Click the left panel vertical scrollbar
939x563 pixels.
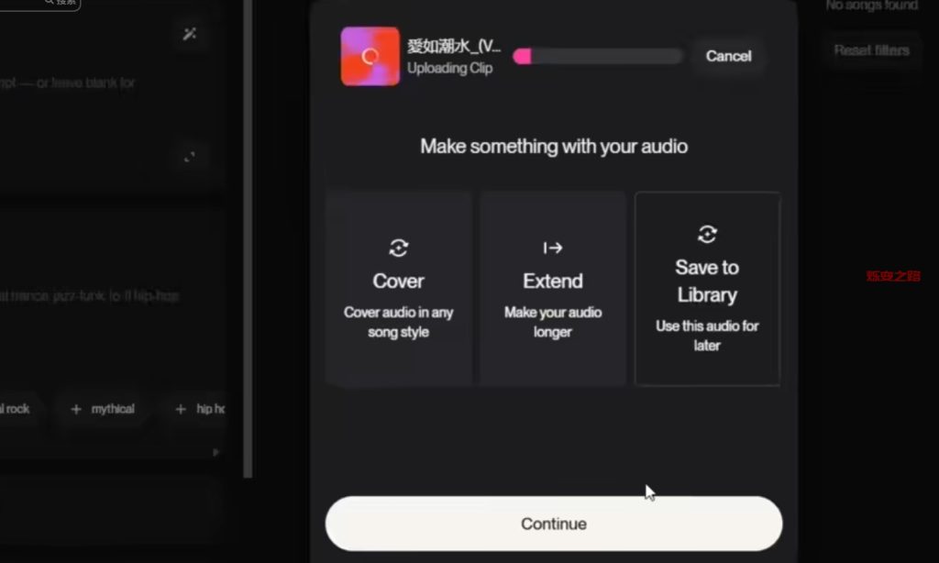(x=248, y=239)
